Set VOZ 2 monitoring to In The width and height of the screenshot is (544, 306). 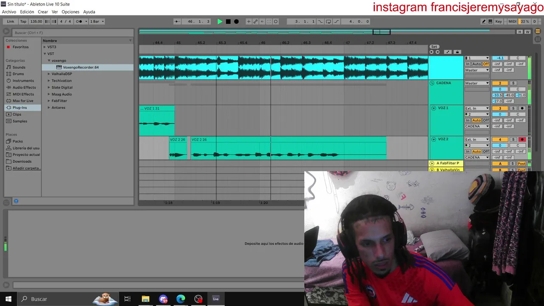click(x=467, y=151)
